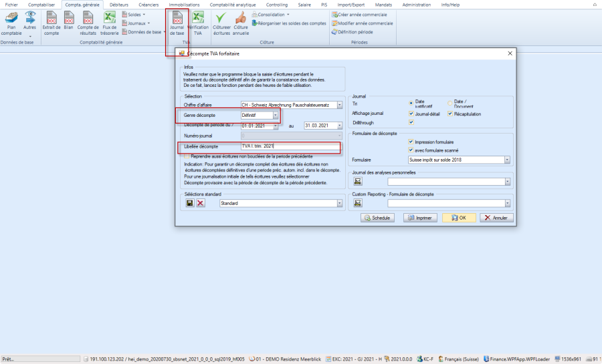Switch to the Débiteurs tab

click(x=119, y=5)
